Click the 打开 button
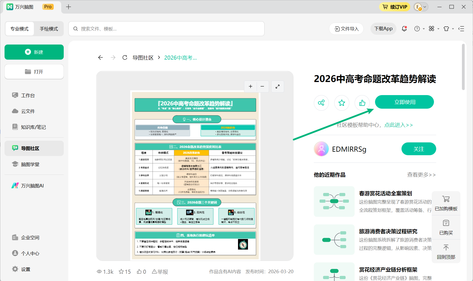 click(34, 72)
